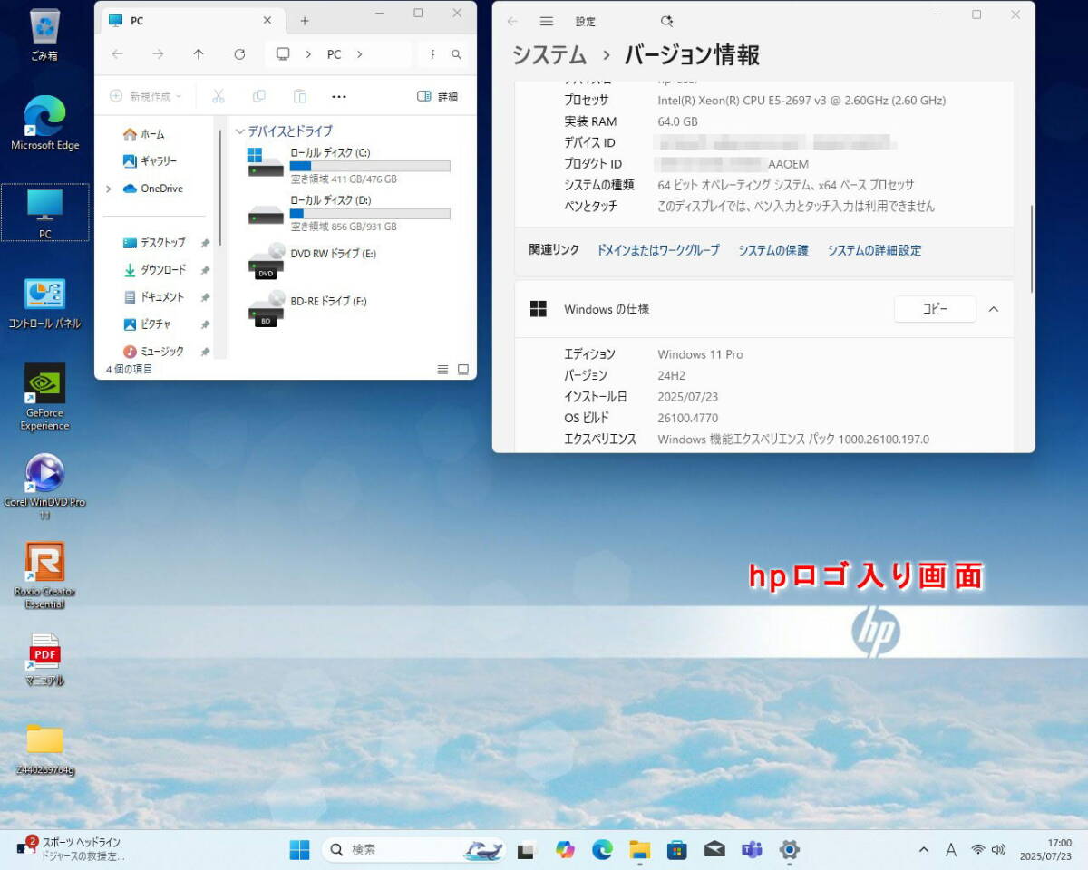Launch GeForce Experience desktop shortcut
The width and height of the screenshot is (1088, 870).
click(44, 397)
